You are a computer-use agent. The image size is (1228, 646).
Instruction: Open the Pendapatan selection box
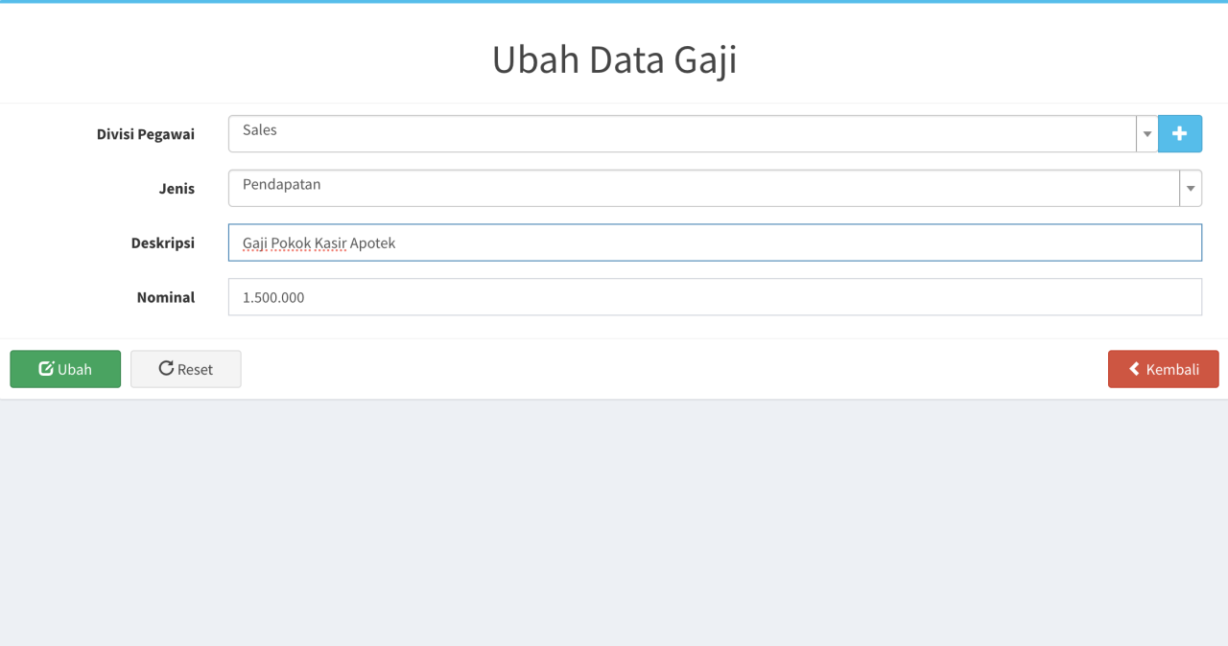pyautogui.click(x=704, y=189)
